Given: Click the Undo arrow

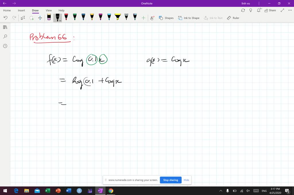Looking at the screenshot, I should point(5,18).
